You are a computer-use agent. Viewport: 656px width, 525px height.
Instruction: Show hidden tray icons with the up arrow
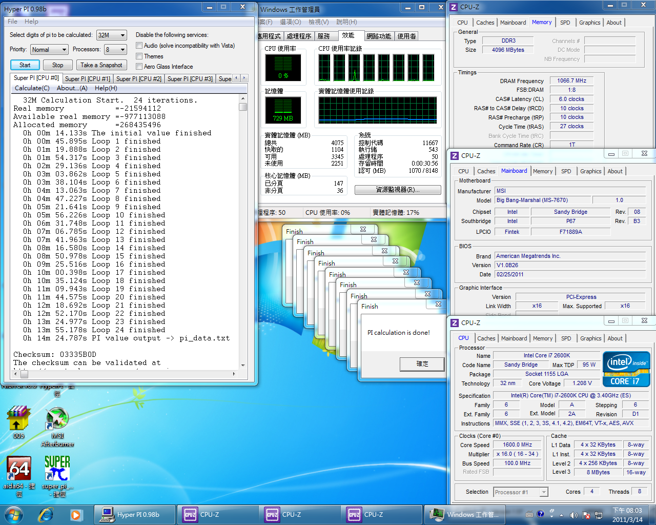(x=562, y=515)
